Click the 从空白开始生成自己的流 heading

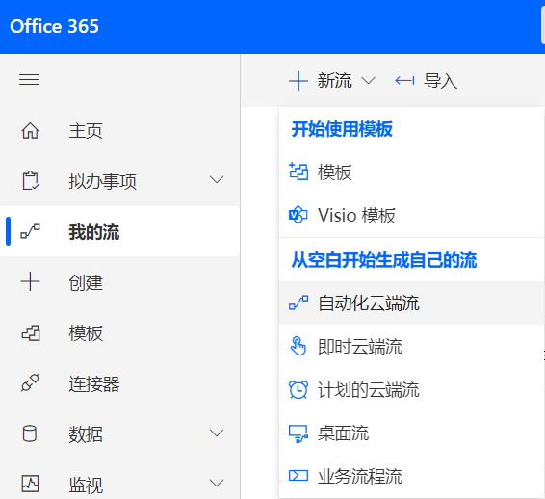(384, 260)
